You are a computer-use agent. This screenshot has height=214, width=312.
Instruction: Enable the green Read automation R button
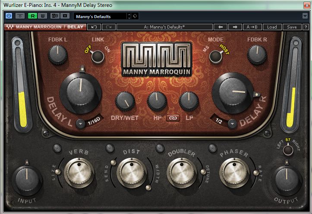[x=32, y=16]
